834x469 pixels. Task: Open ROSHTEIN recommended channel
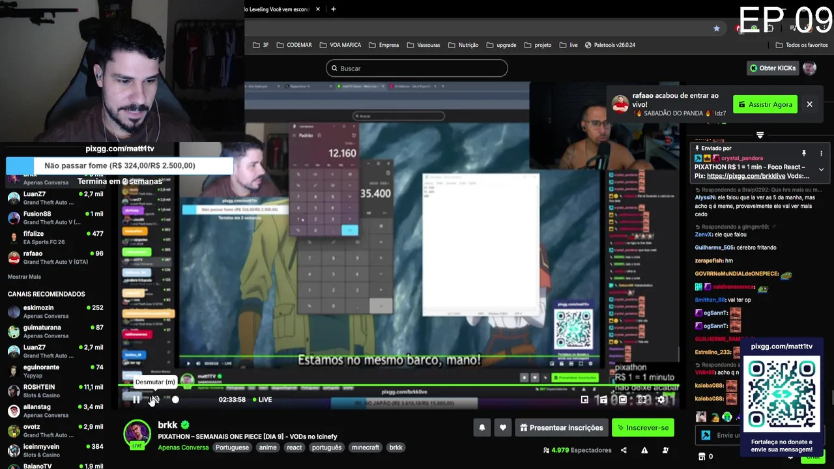55,391
